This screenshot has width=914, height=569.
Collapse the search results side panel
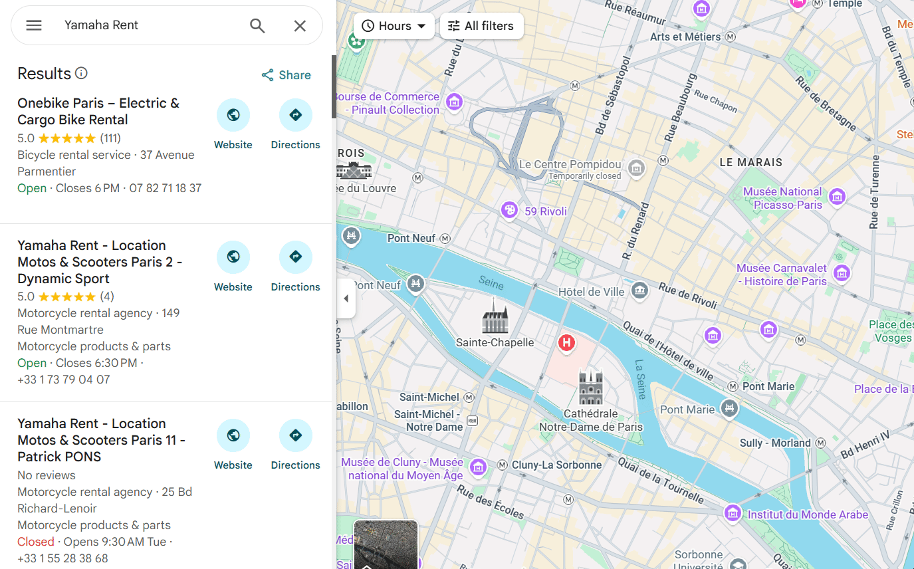tap(346, 298)
